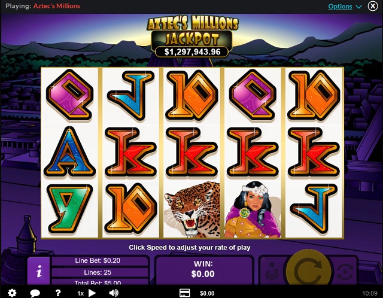383x298 pixels.
Task: Open the bet coins stack icon
Action: click(272, 271)
